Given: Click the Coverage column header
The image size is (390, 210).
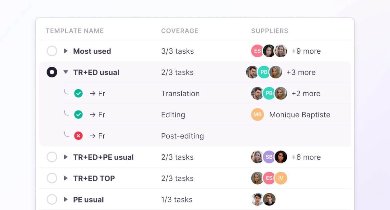Looking at the screenshot, I should click(180, 31).
